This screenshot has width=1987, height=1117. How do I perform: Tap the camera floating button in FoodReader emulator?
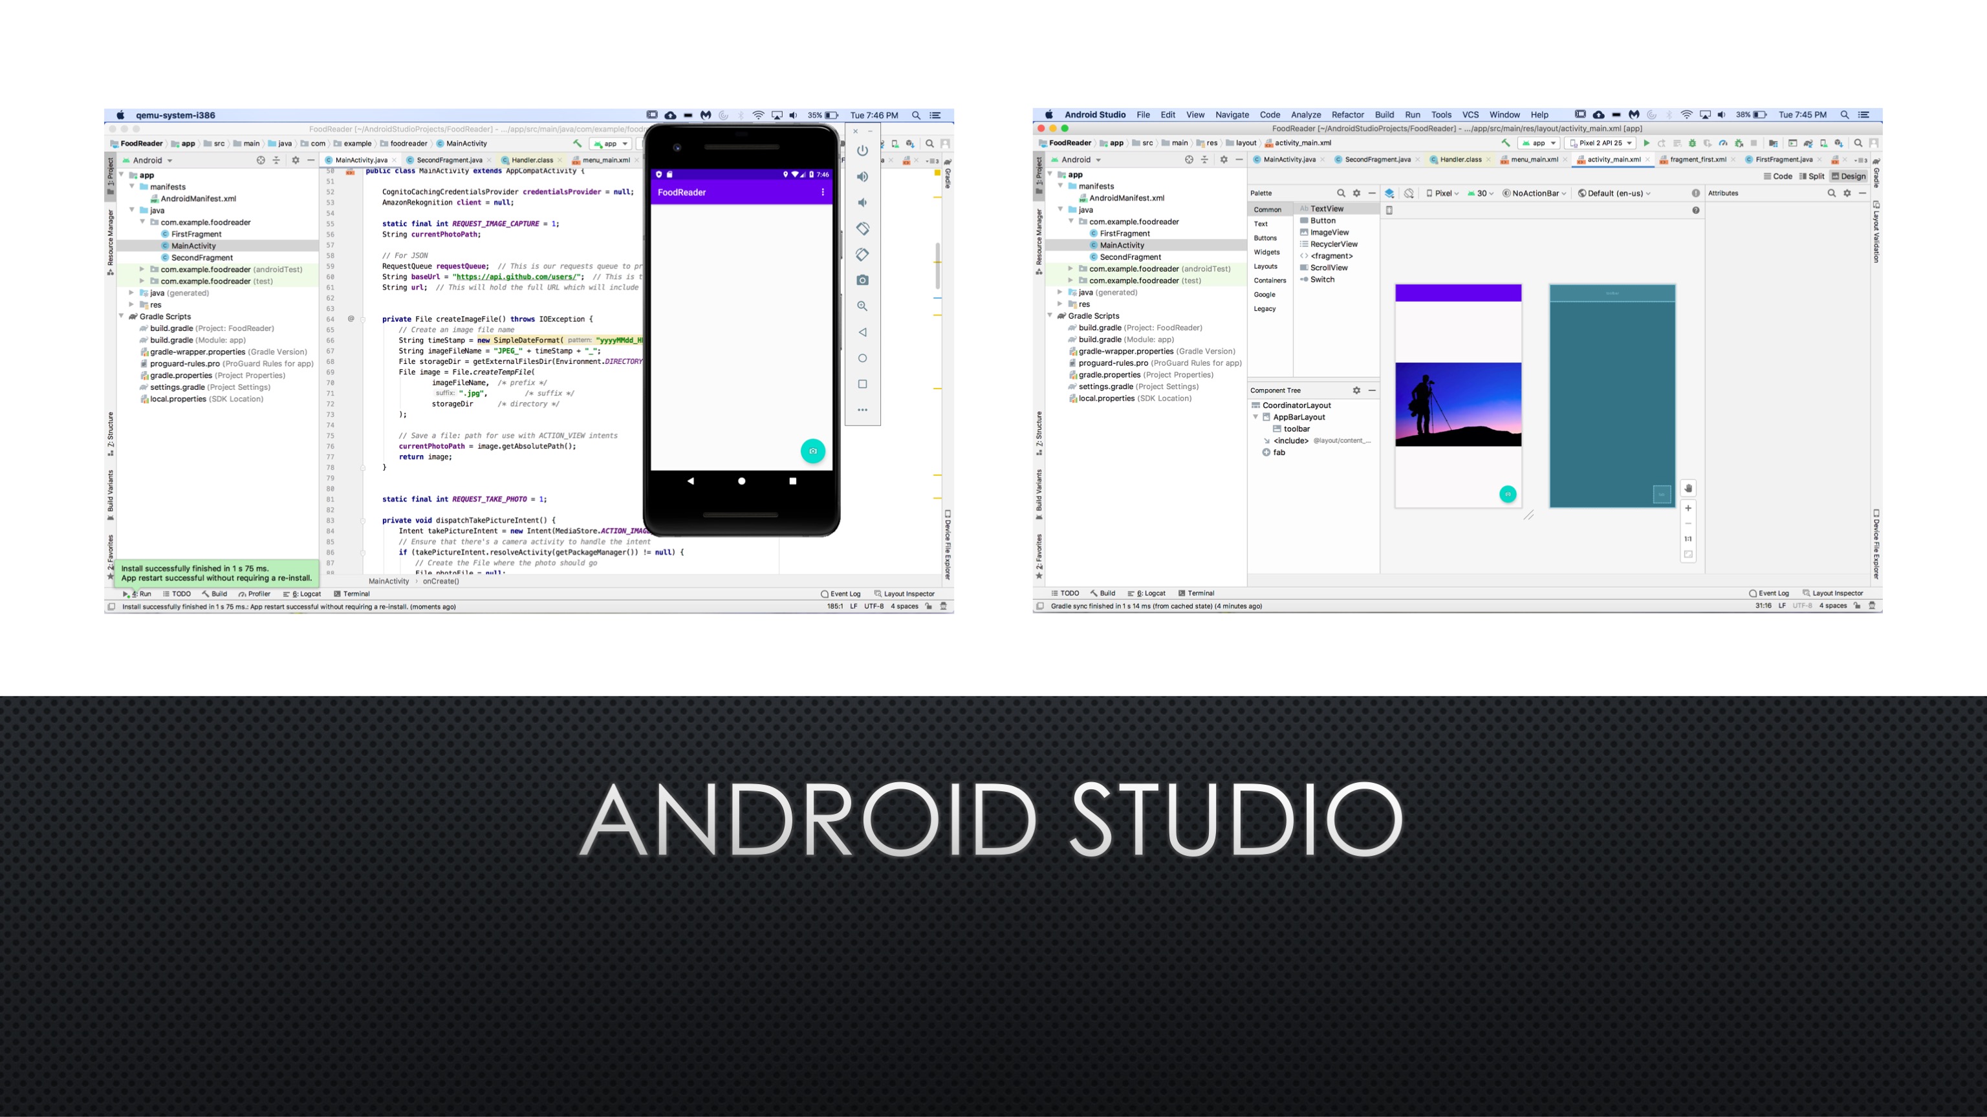point(812,451)
